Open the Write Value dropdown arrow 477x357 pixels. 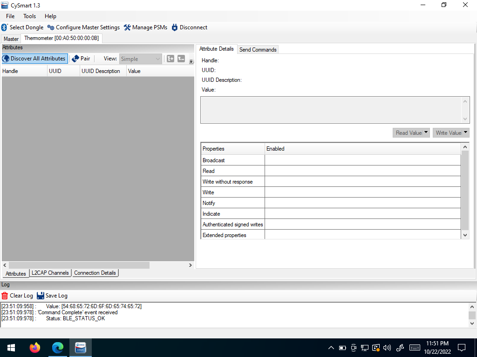[x=466, y=132]
